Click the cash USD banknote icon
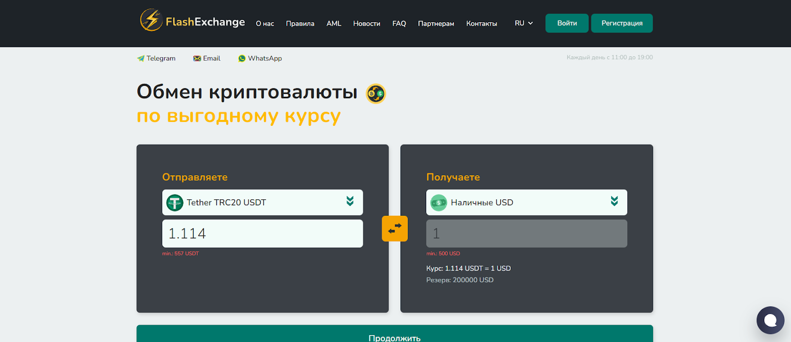This screenshot has height=342, width=791. click(x=439, y=202)
